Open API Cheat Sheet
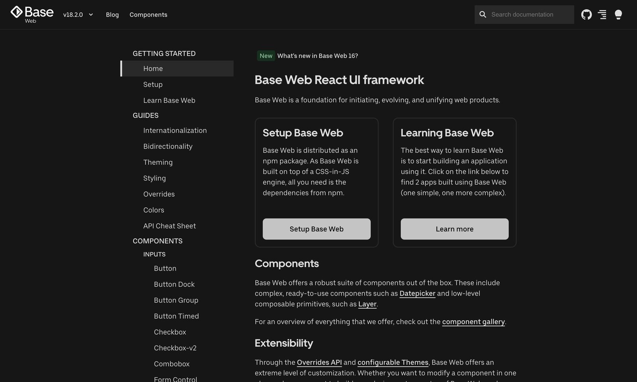Viewport: 637px width, 382px height. (x=170, y=226)
